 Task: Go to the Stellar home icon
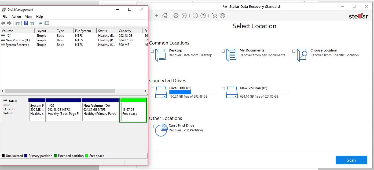pos(165,16)
